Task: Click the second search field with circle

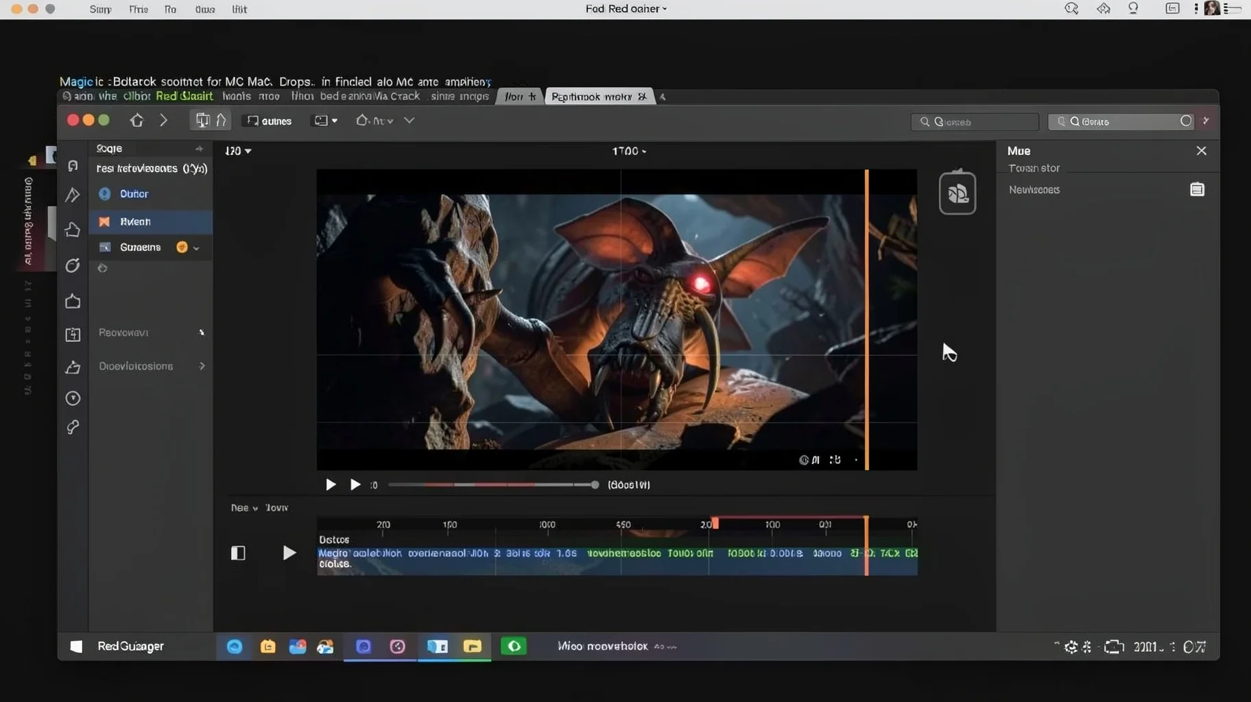Action: pyautogui.click(x=1121, y=121)
